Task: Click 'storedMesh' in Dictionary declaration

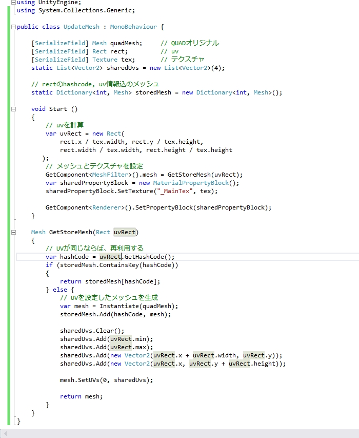Action: [153, 92]
